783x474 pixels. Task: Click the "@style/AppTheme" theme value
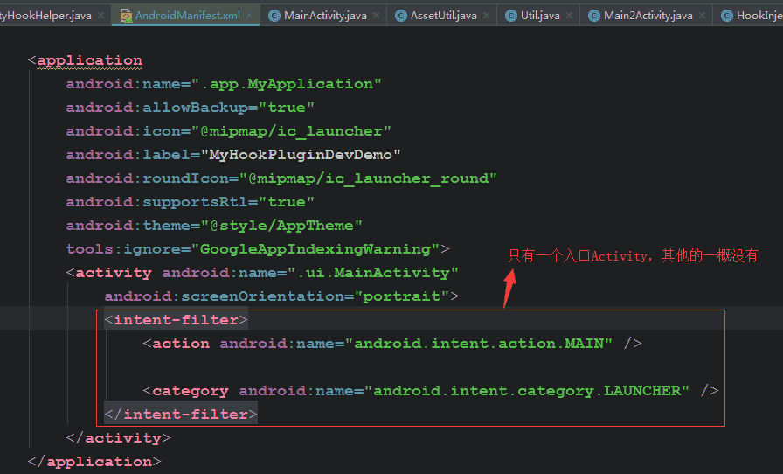pos(281,226)
